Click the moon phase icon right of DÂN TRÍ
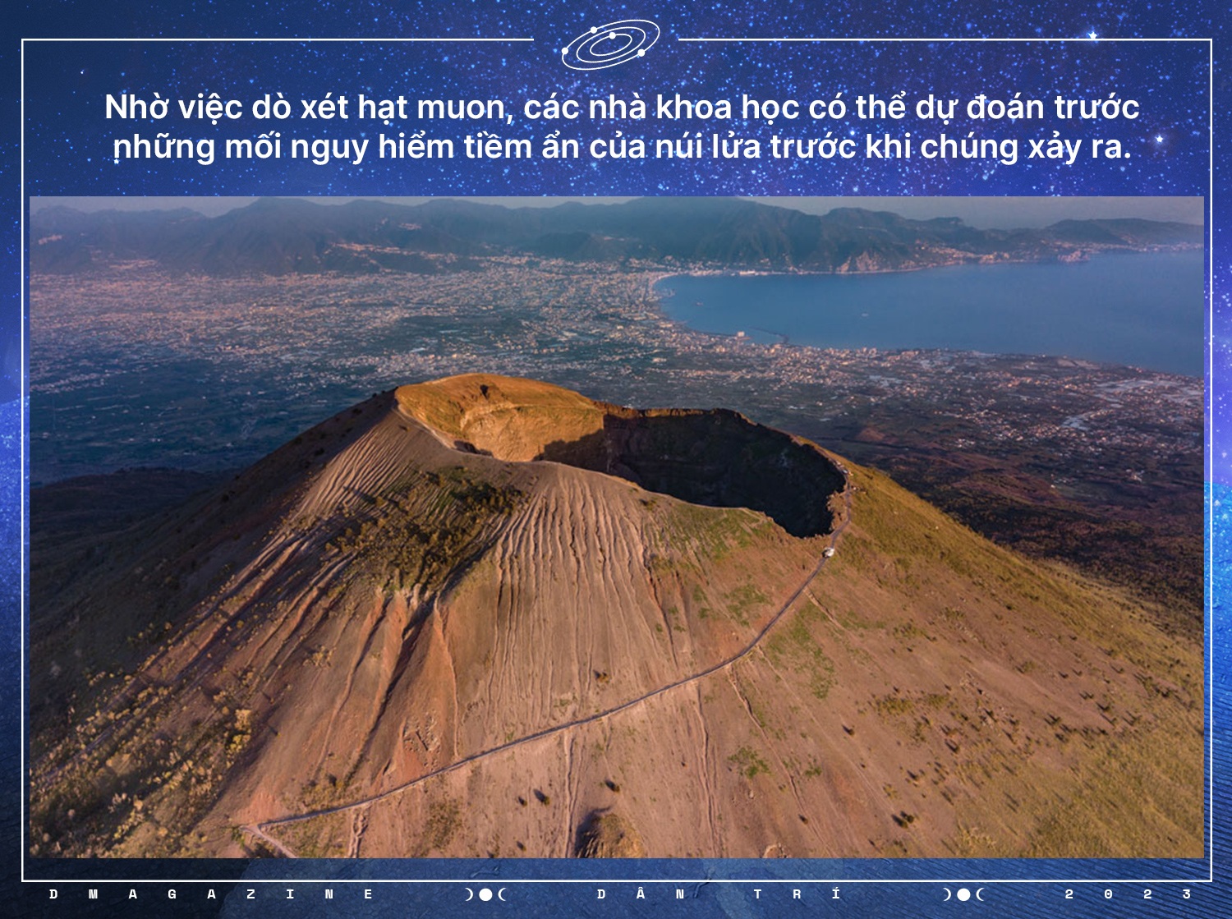This screenshot has width=1232, height=919. coord(963,894)
